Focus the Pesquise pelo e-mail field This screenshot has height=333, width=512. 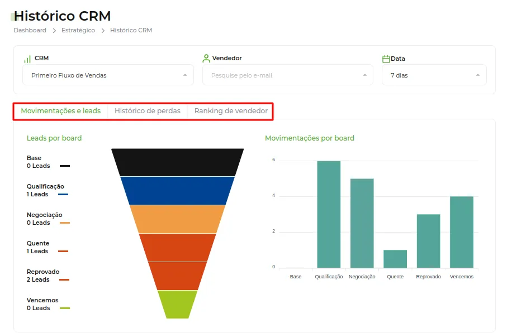[x=288, y=75]
